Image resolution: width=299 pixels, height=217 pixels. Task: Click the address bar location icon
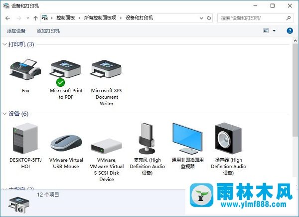point(45,18)
